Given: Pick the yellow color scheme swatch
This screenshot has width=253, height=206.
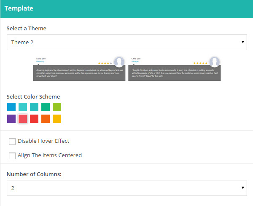Looking at the screenshot, I should coord(57,119).
